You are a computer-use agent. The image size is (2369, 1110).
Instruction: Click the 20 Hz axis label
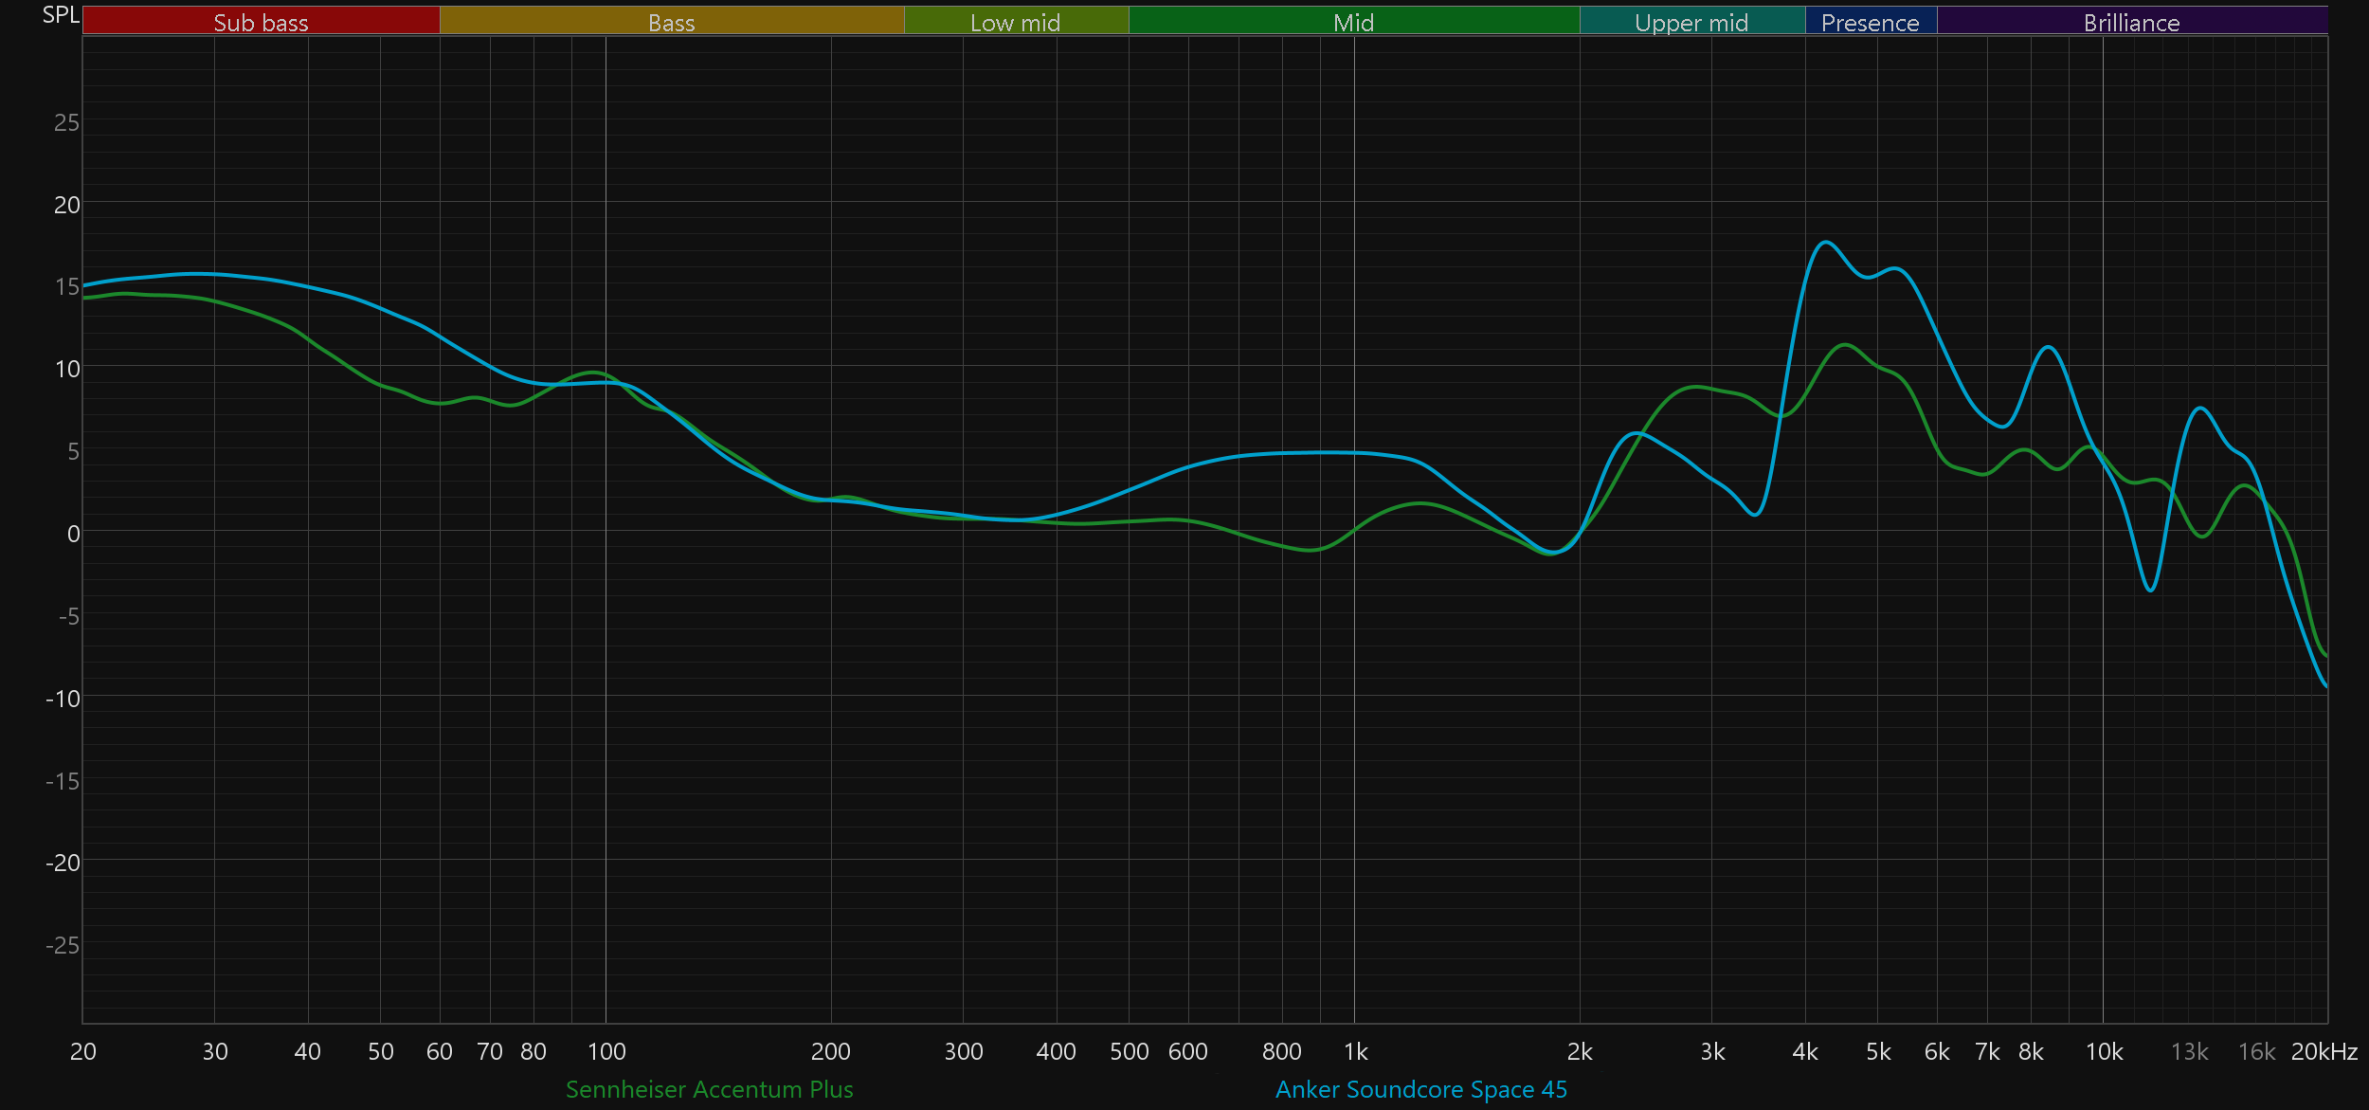[x=83, y=1051]
